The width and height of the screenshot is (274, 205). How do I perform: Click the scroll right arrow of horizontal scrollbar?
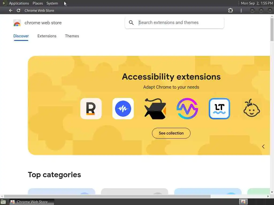pos(268,196)
